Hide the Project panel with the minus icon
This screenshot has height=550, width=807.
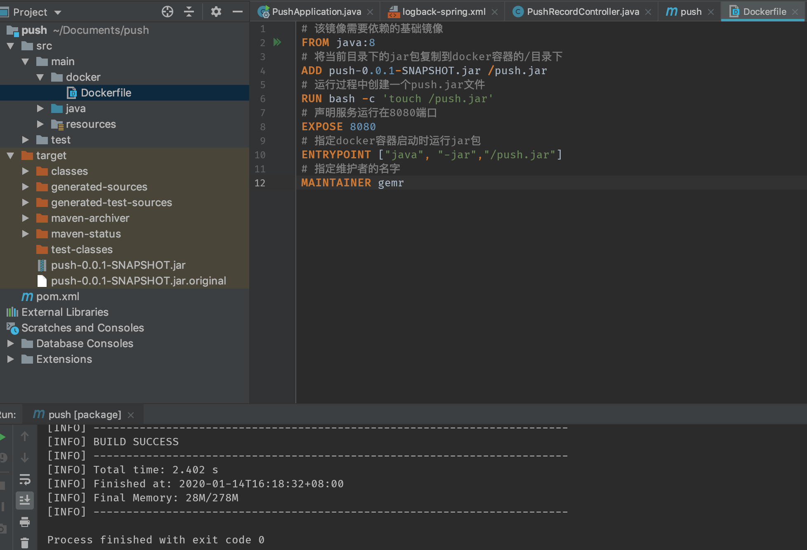click(x=238, y=12)
